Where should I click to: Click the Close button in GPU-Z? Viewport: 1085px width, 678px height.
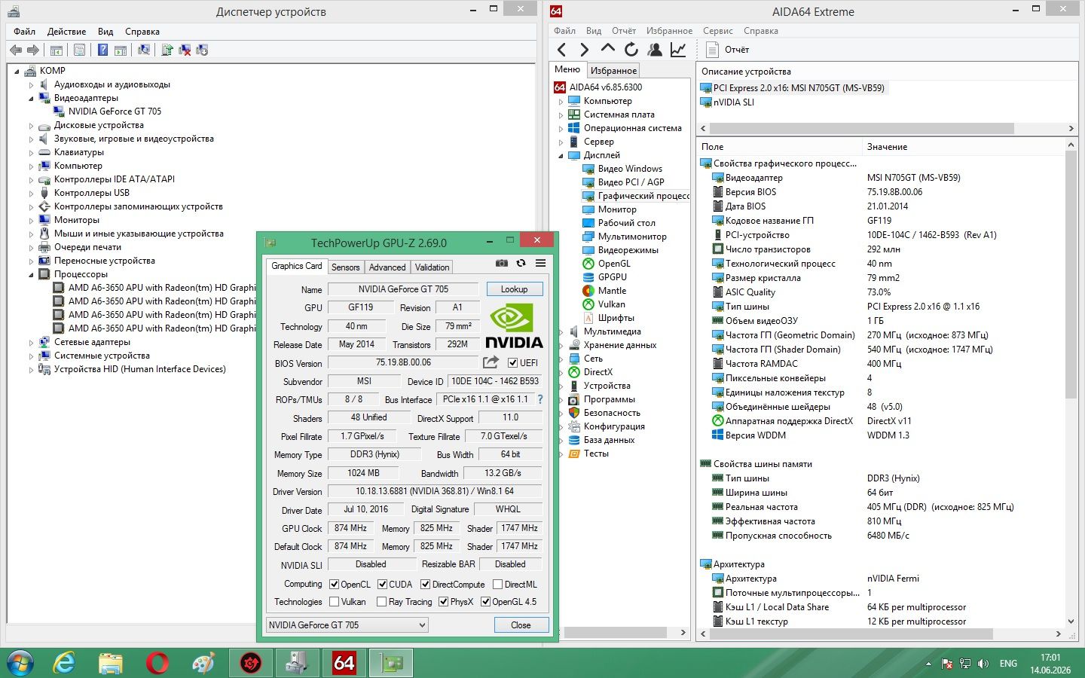521,625
